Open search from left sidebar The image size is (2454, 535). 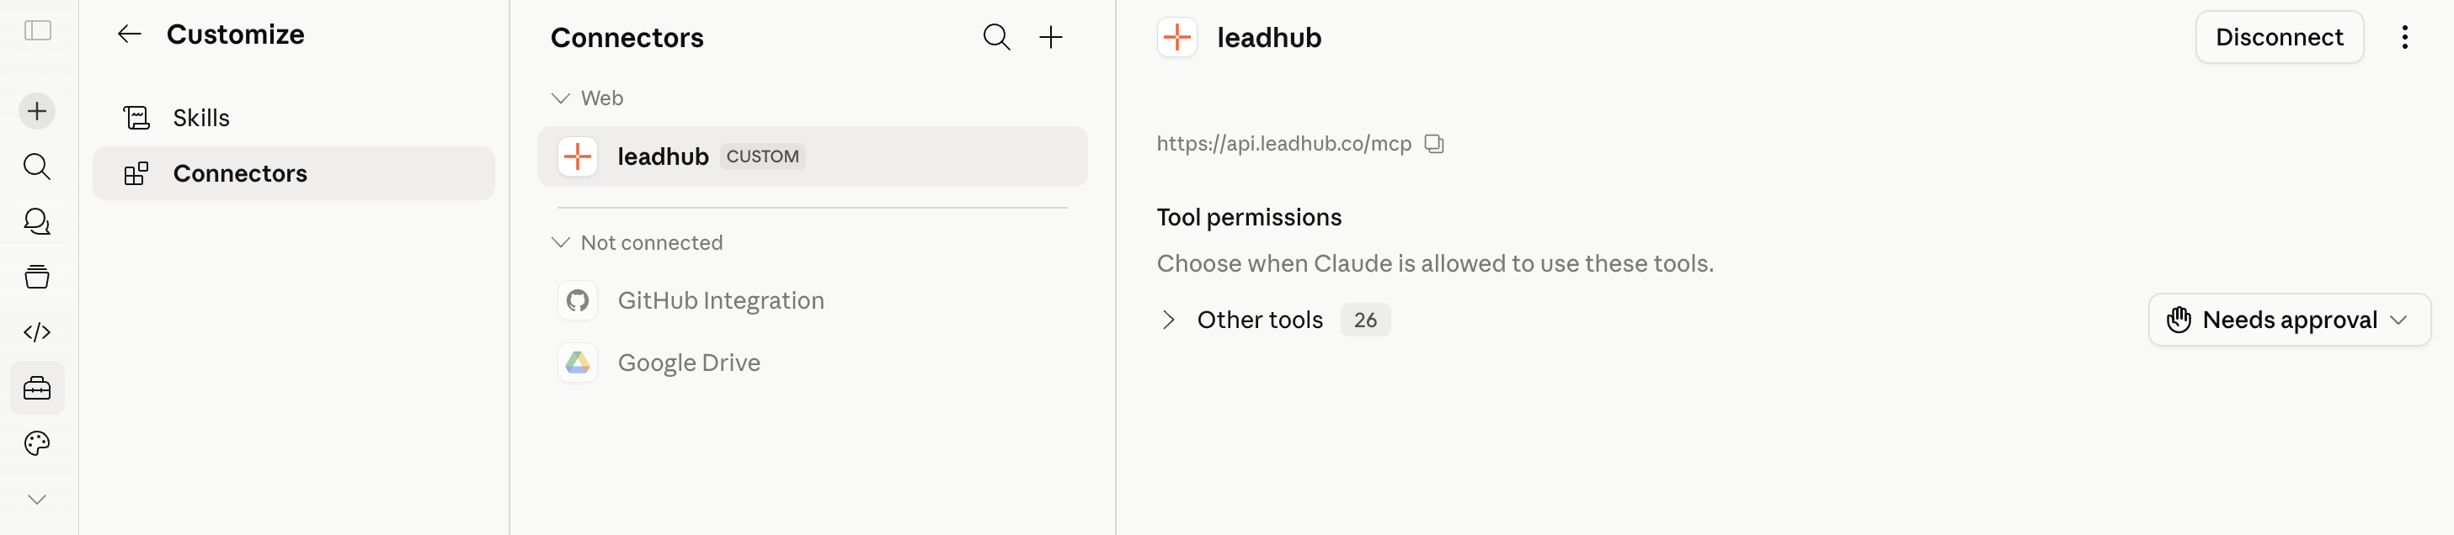tap(37, 167)
